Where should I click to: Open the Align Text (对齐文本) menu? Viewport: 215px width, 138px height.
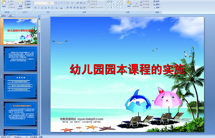click(94, 4)
